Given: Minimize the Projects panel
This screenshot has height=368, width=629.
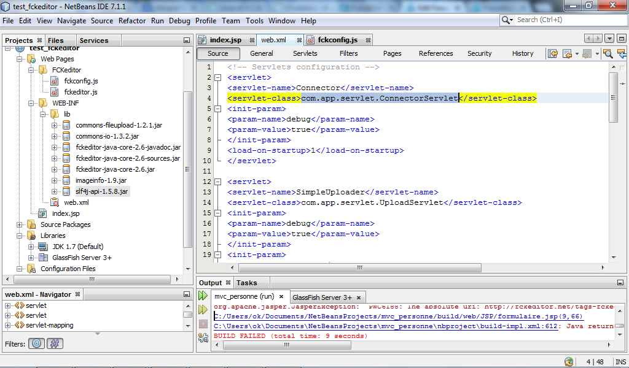Looking at the screenshot, I should point(187,40).
